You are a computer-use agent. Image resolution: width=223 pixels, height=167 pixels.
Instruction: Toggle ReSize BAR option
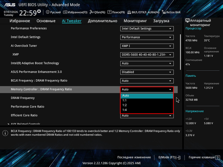pos(171,12)
